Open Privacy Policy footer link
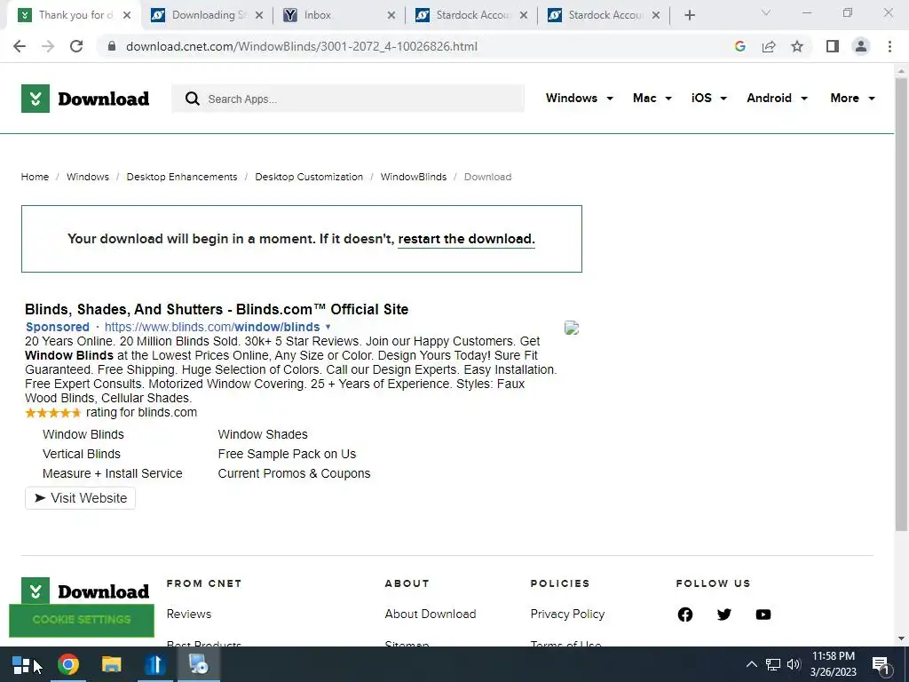The image size is (909, 682). pos(567,615)
